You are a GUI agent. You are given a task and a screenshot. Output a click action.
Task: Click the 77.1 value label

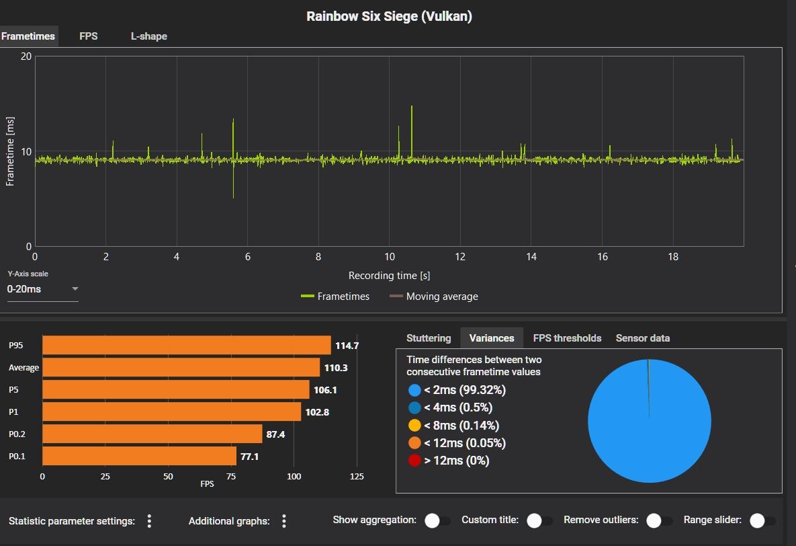pos(249,457)
